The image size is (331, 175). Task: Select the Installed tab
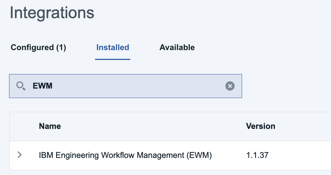(113, 48)
